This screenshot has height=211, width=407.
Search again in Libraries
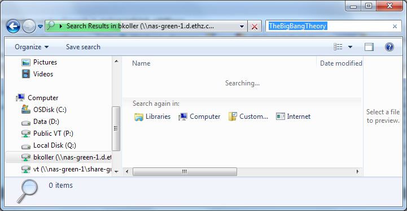[x=152, y=117]
